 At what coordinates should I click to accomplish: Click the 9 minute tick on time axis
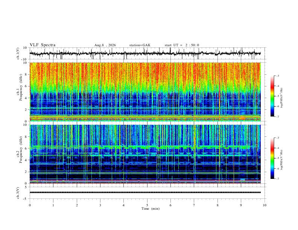(241, 205)
